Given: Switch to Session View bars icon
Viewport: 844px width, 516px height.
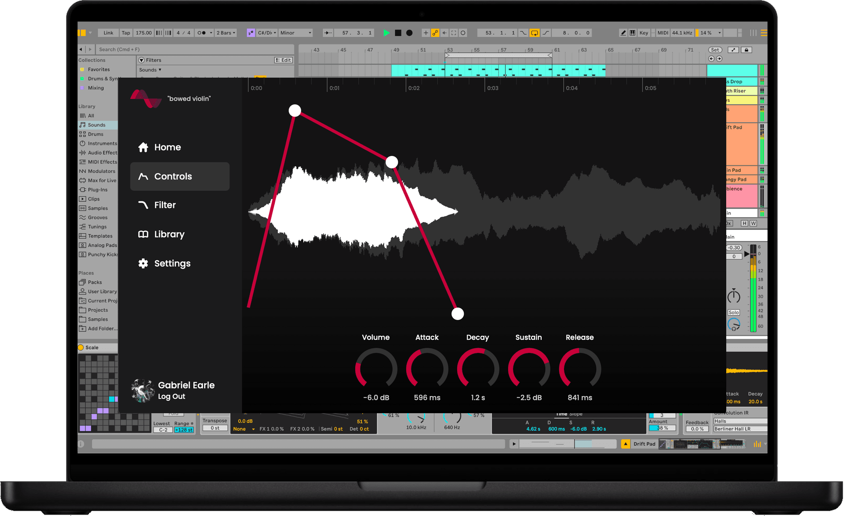Looking at the screenshot, I should pos(753,33).
